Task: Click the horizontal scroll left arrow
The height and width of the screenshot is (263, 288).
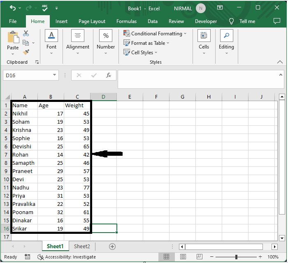Action: (182, 247)
